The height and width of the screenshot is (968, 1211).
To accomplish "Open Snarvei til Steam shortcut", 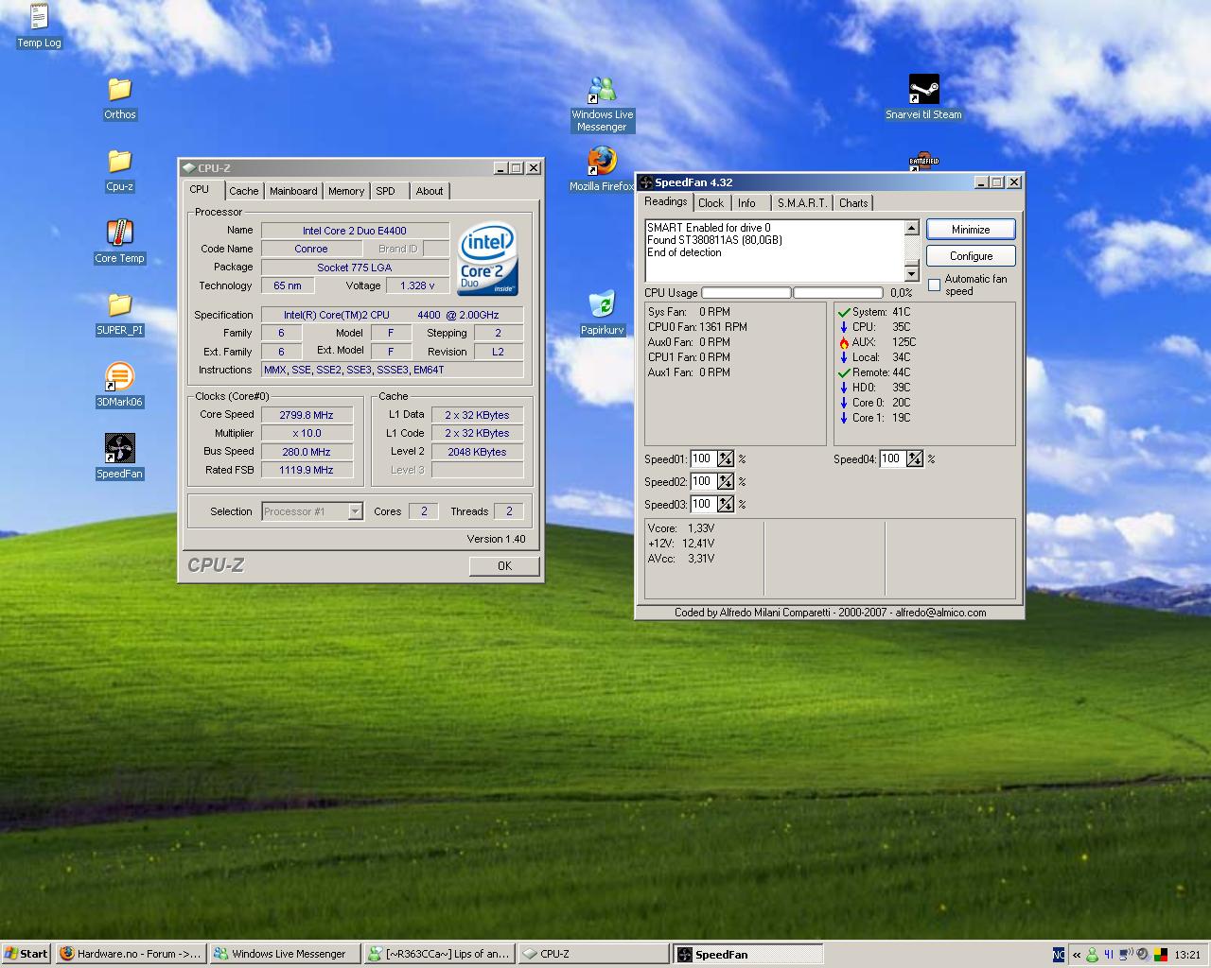I will 923,98.
